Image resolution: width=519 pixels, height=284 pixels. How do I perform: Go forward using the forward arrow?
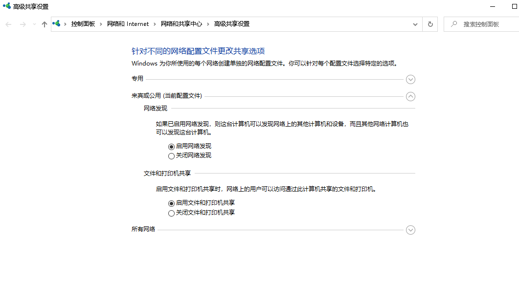(23, 24)
